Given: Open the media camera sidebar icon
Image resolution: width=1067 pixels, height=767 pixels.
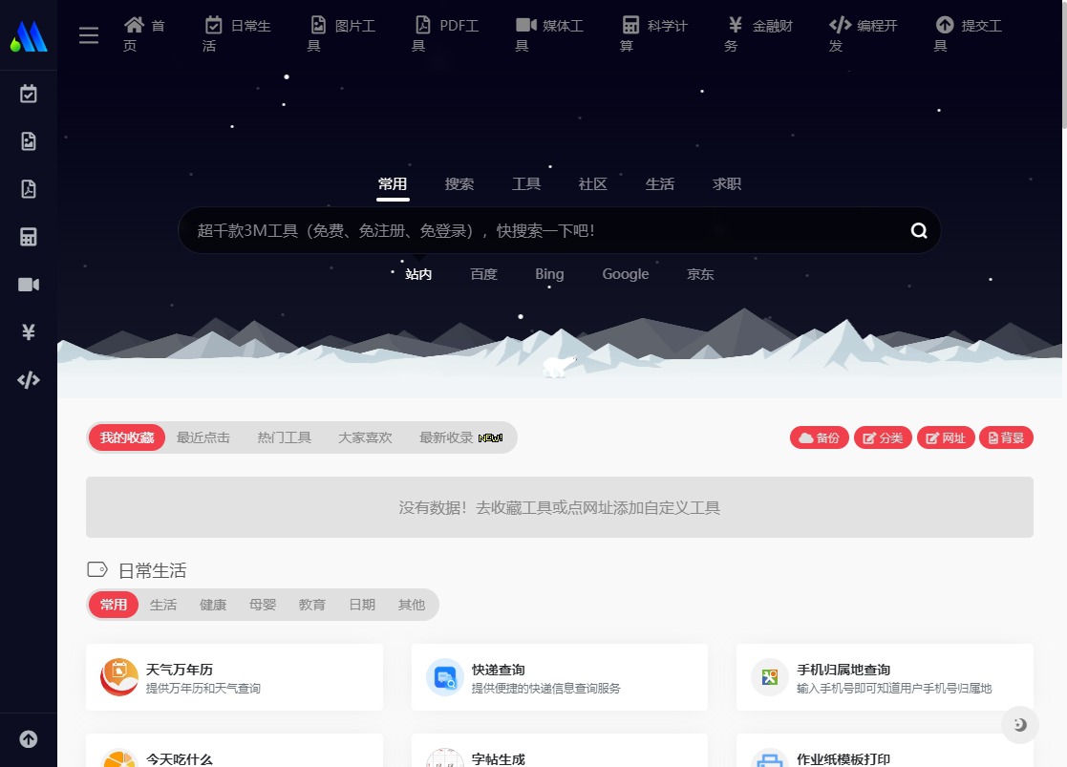Looking at the screenshot, I should click(29, 285).
